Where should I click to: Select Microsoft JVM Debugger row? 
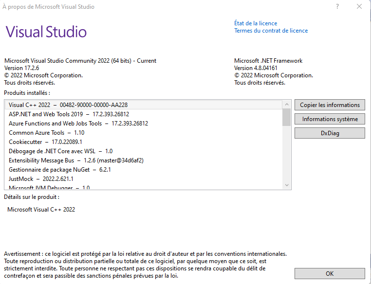[143, 187]
